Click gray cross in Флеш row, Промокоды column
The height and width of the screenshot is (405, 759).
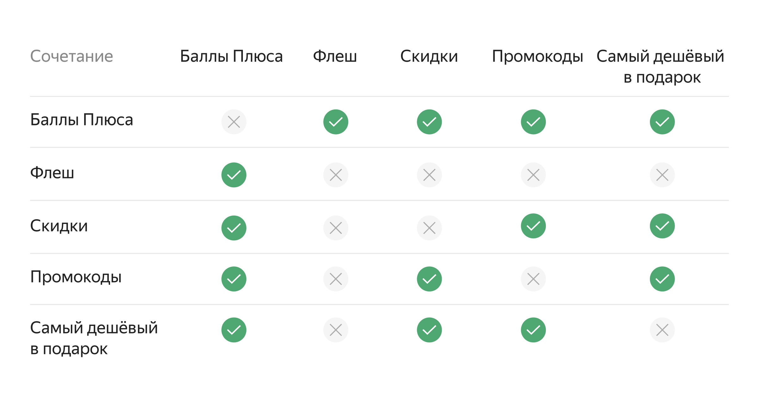click(533, 175)
